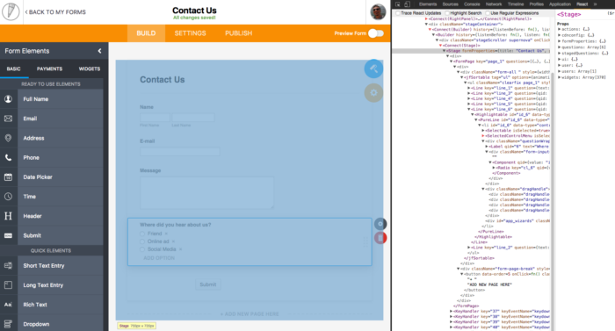Select the Online ad radio option
The height and width of the screenshot is (331, 615).
point(142,241)
